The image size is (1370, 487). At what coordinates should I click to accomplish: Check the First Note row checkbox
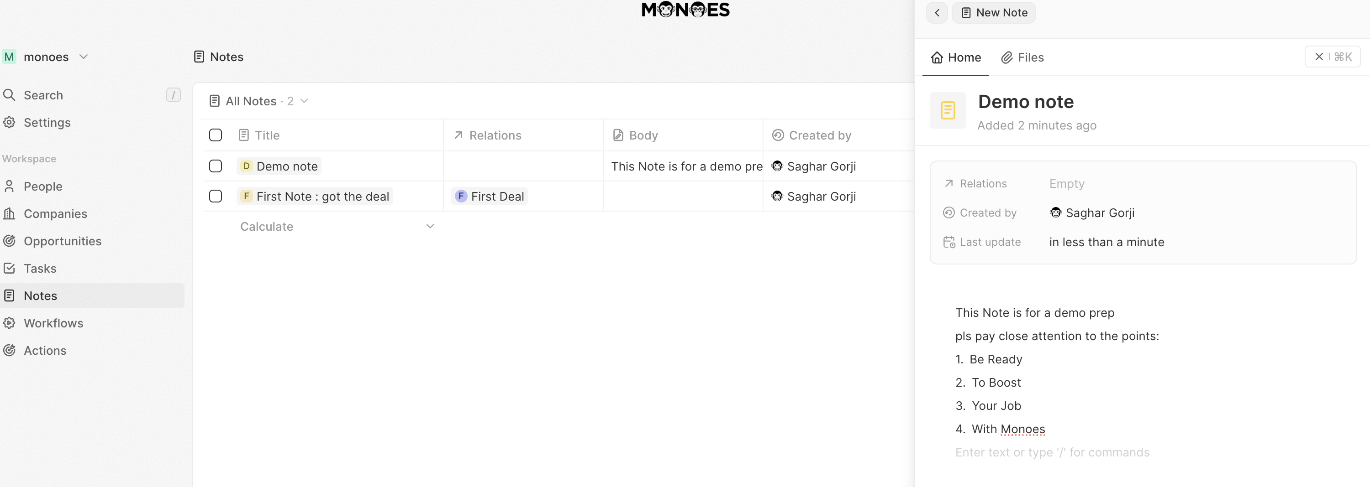(x=216, y=197)
